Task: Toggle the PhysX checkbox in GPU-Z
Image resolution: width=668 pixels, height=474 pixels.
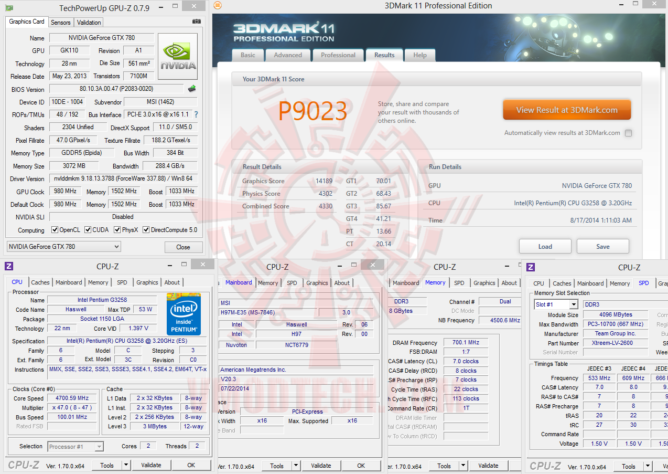Action: [117, 230]
